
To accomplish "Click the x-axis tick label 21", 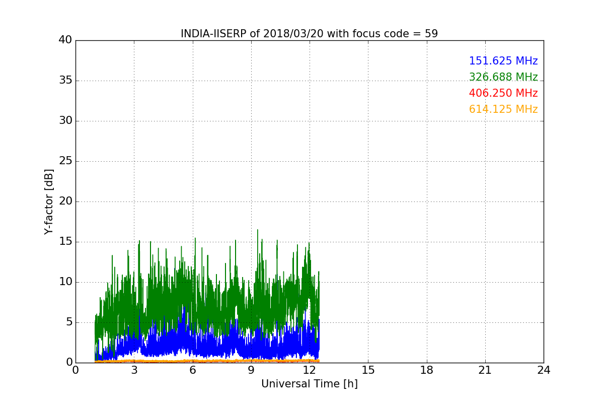I will point(485,370).
